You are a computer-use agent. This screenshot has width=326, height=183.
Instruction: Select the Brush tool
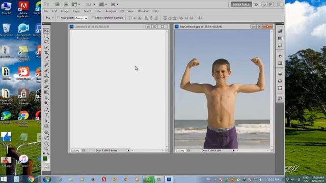click(x=46, y=70)
